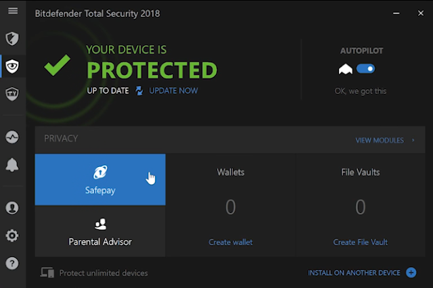Click the PRIVACY section label
This screenshot has height=288, width=433.
tap(61, 139)
